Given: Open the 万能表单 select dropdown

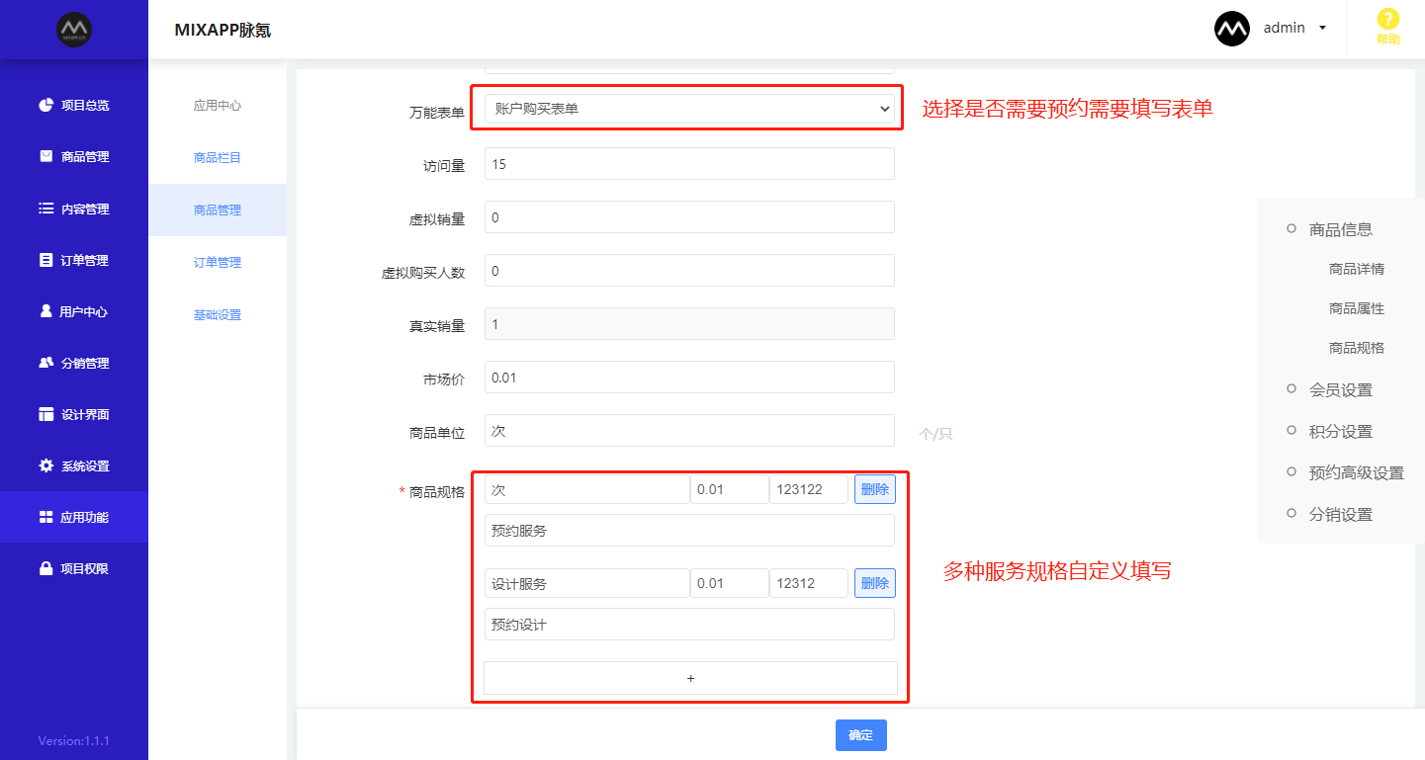Looking at the screenshot, I should [x=689, y=109].
